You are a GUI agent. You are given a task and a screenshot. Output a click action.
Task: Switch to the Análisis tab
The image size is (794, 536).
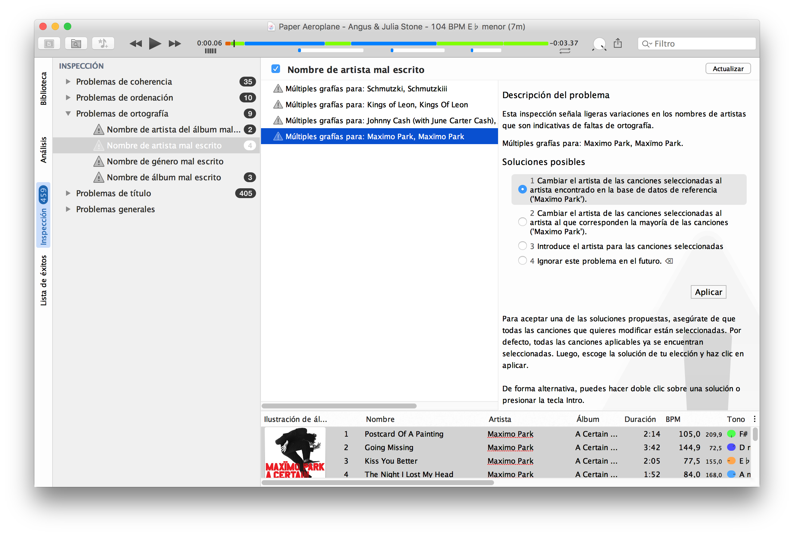tap(43, 150)
